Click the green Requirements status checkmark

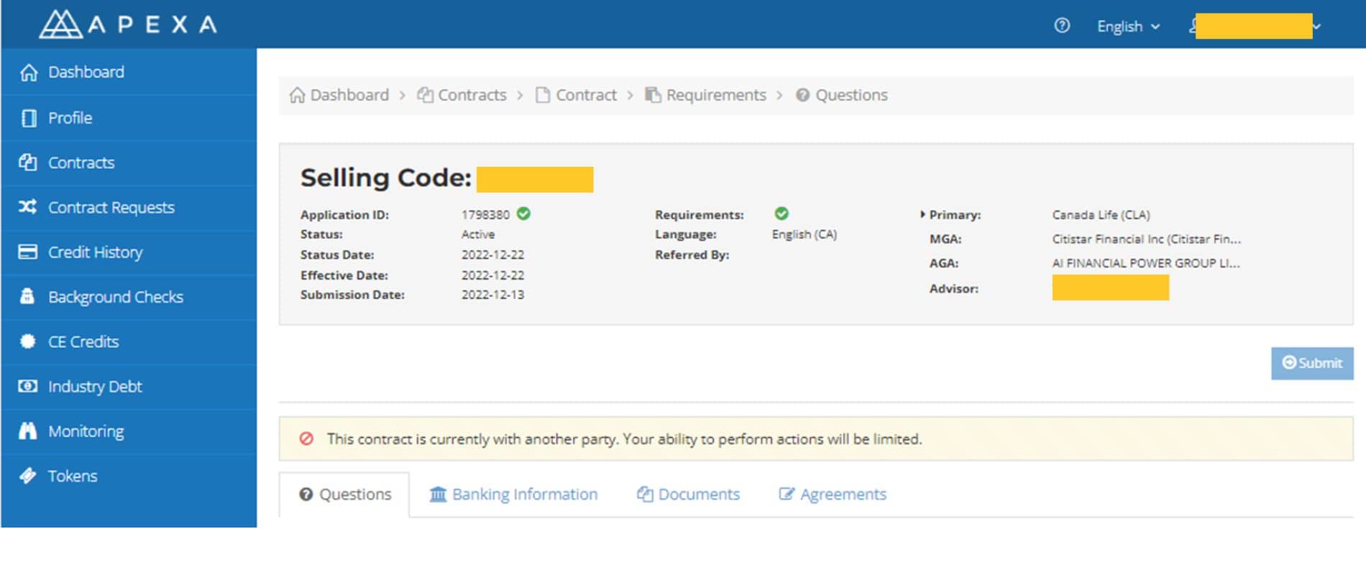pyautogui.click(x=781, y=213)
